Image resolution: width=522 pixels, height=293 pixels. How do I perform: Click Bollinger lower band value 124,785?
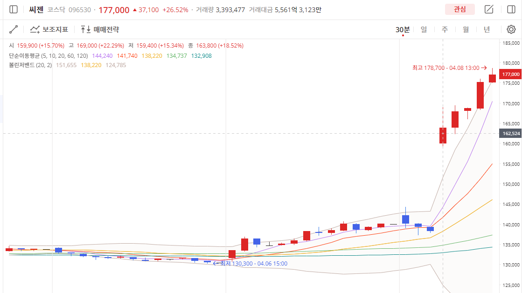tap(116, 65)
